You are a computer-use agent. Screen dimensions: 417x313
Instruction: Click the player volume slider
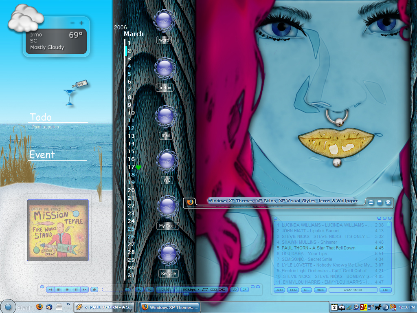(x=116, y=290)
